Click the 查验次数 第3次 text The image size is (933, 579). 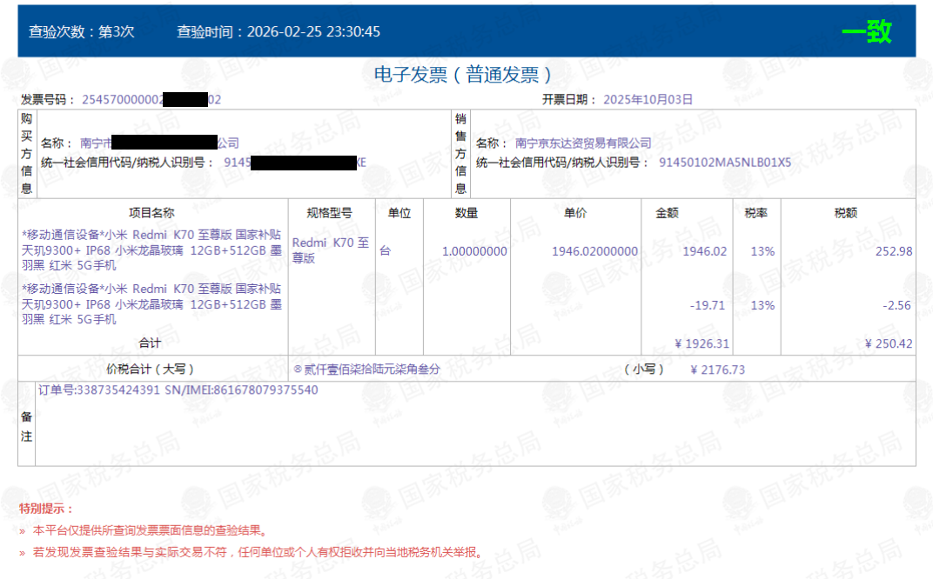(x=82, y=32)
